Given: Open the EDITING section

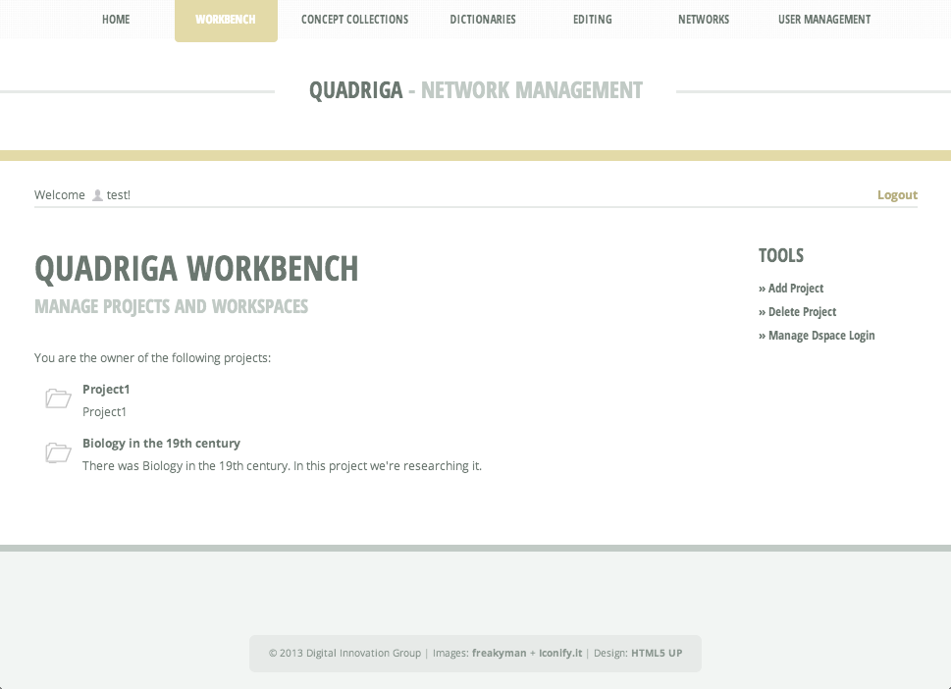Looking at the screenshot, I should 592,20.
